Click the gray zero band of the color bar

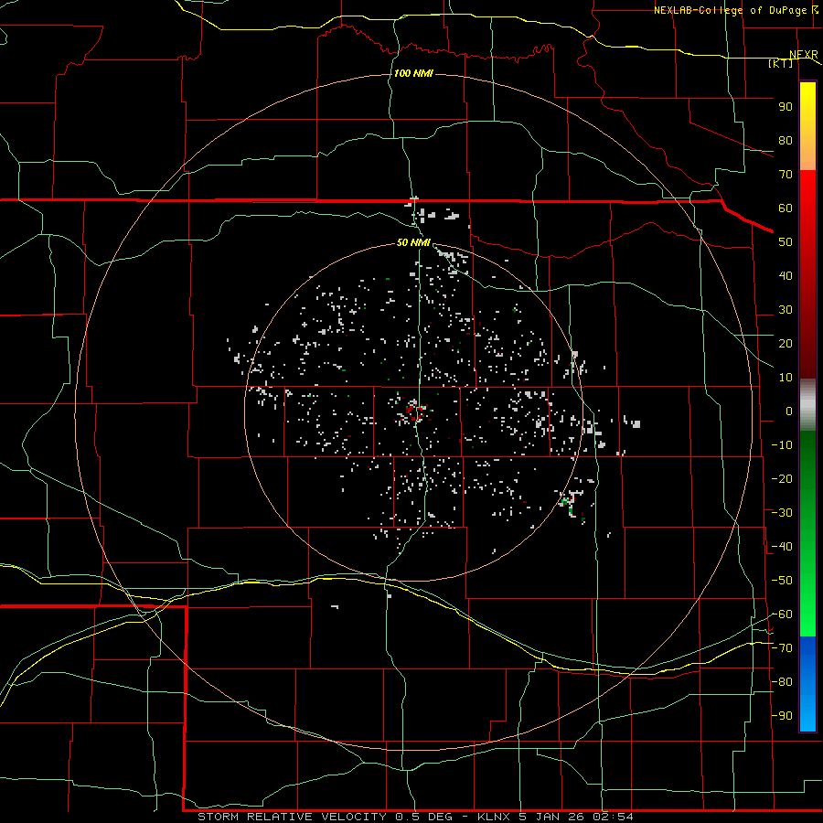pos(807,405)
